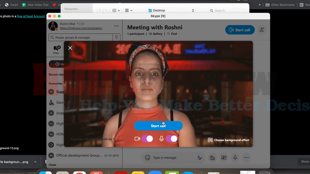Open Other Bookmarks folder in browser
This screenshot has height=174, width=310.
click(280, 5)
